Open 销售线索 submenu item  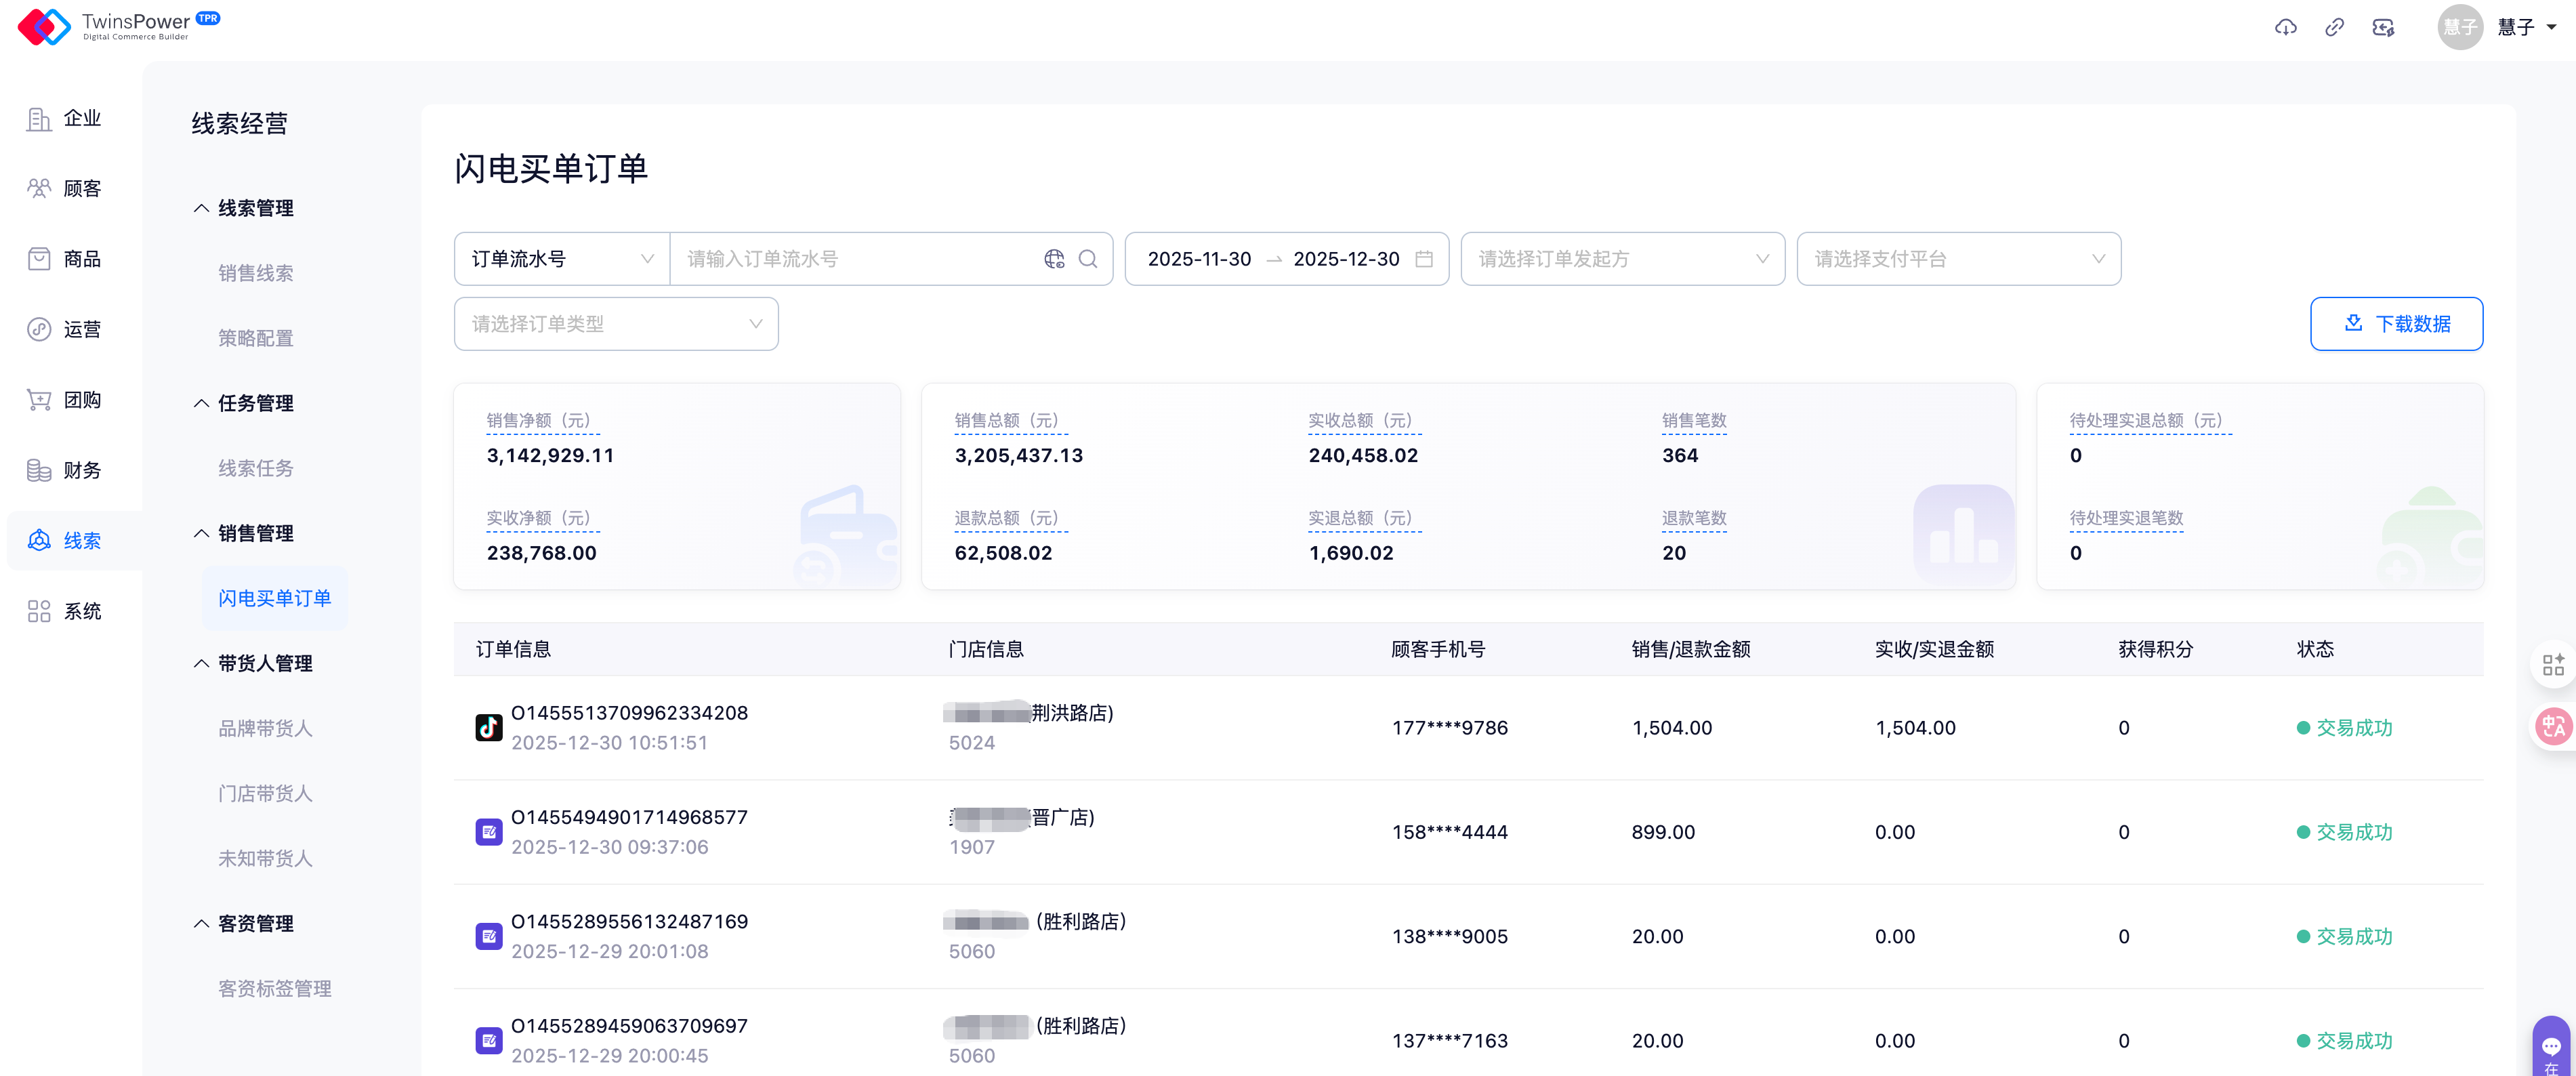pos(256,273)
